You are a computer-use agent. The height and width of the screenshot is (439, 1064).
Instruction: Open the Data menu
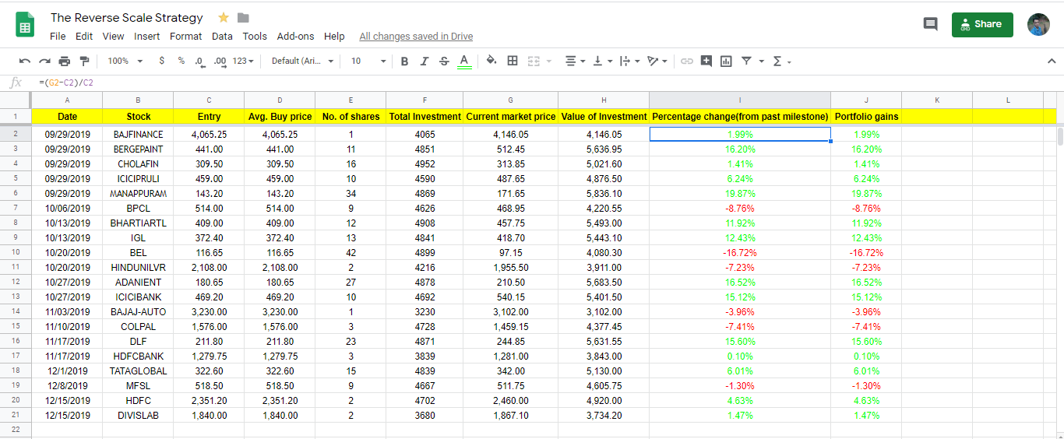coord(222,36)
